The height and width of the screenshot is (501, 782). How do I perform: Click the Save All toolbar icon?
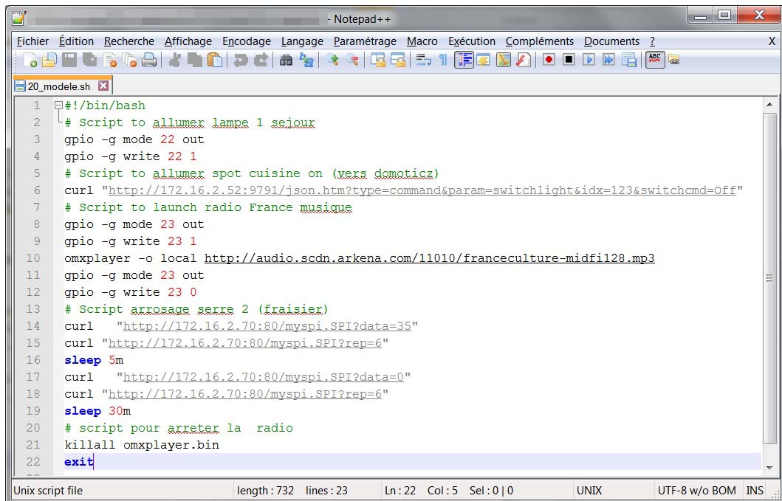click(x=90, y=61)
